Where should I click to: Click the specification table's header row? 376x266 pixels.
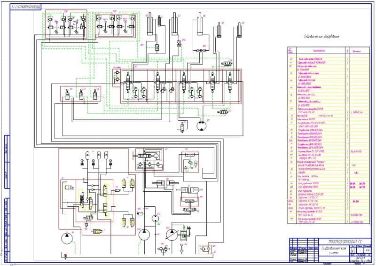point(329,51)
